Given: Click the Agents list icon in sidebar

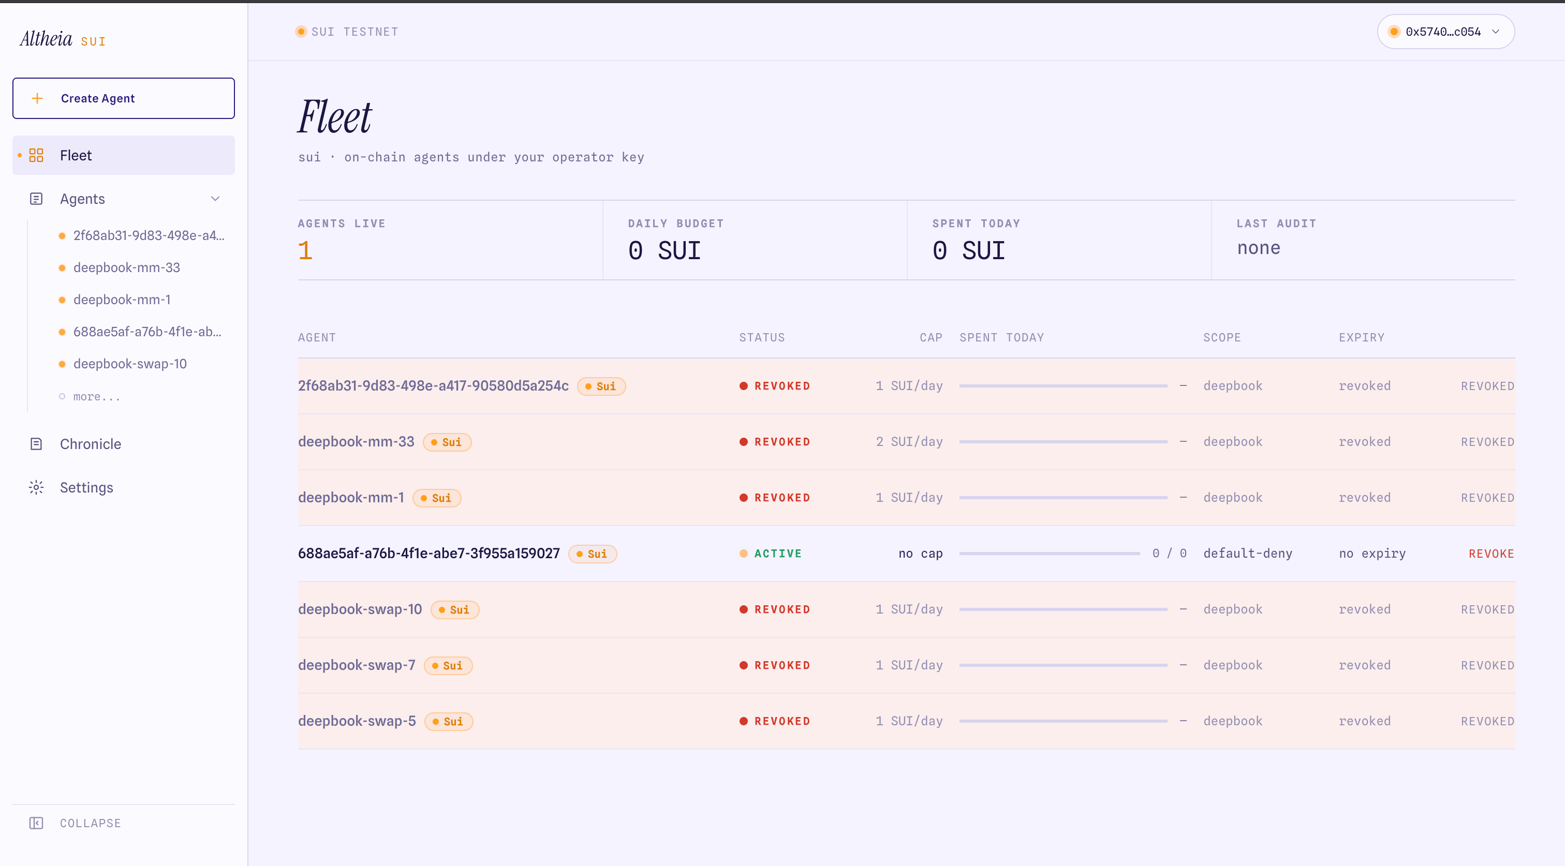Looking at the screenshot, I should click(x=36, y=199).
